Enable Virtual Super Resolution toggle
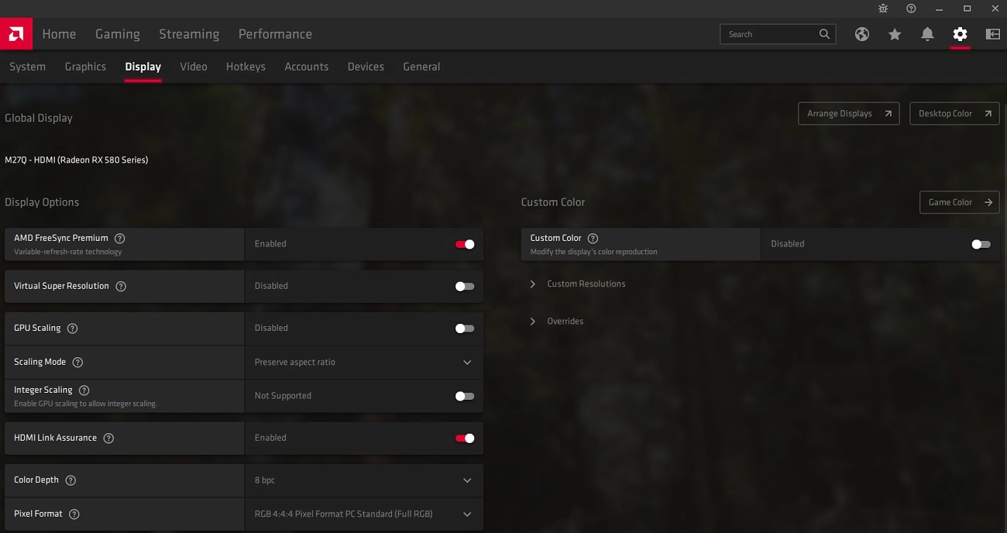 coord(465,286)
